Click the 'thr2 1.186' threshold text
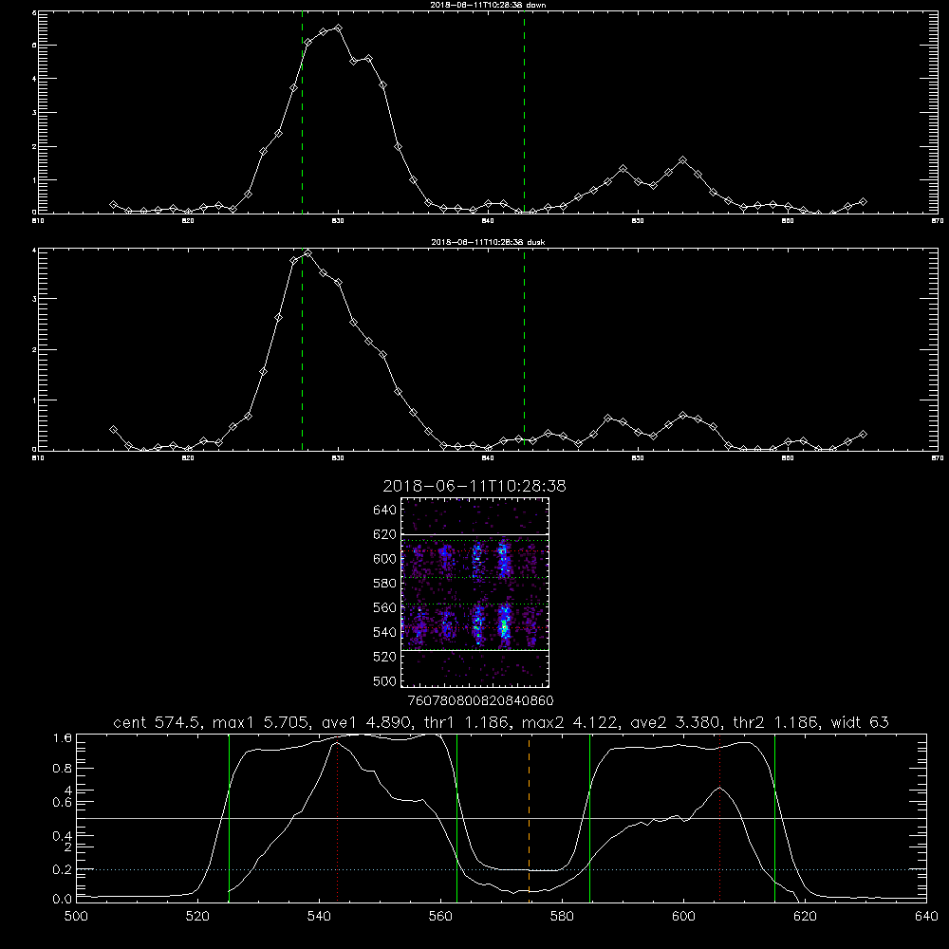This screenshot has height=949, width=949. pyautogui.click(x=774, y=722)
